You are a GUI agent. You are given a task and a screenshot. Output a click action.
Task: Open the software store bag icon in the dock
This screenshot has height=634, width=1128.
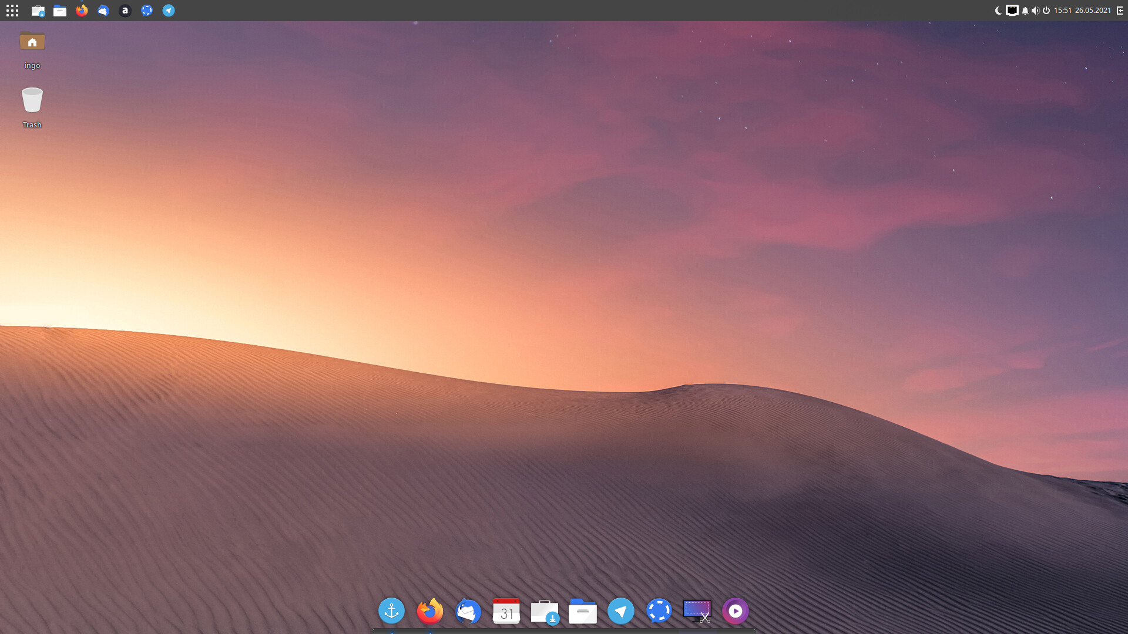click(x=545, y=612)
